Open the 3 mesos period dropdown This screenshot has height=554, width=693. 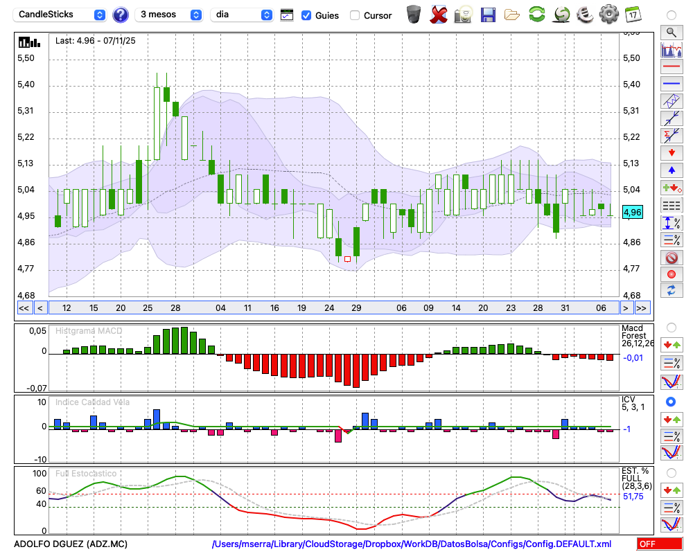[169, 15]
